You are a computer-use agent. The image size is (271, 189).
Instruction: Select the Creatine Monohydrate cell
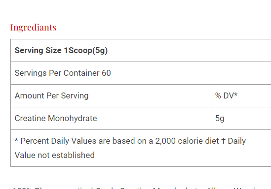point(111,118)
